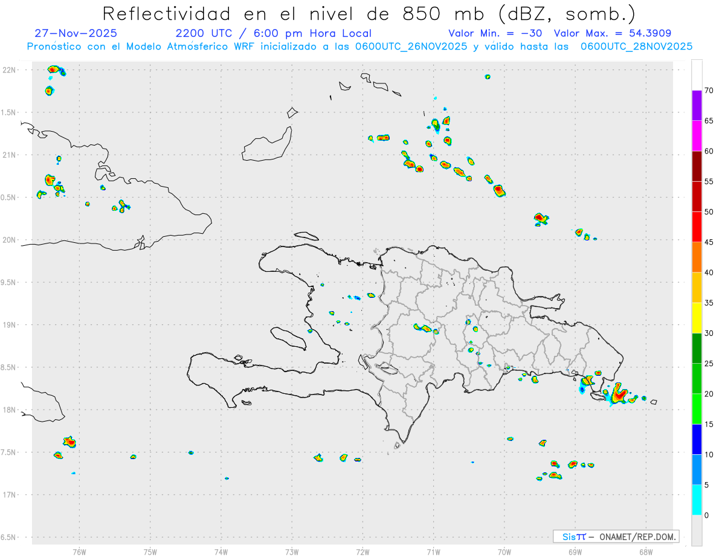Click the '19N' latitude axis label
This screenshot has height=560, width=725.
tap(9, 325)
